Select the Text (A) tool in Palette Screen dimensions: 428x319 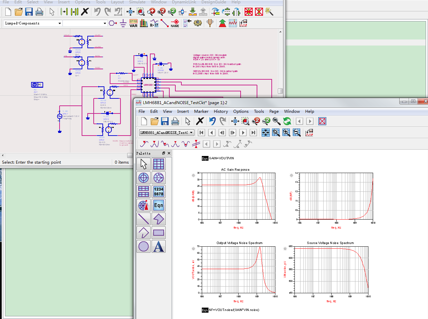pos(159,246)
